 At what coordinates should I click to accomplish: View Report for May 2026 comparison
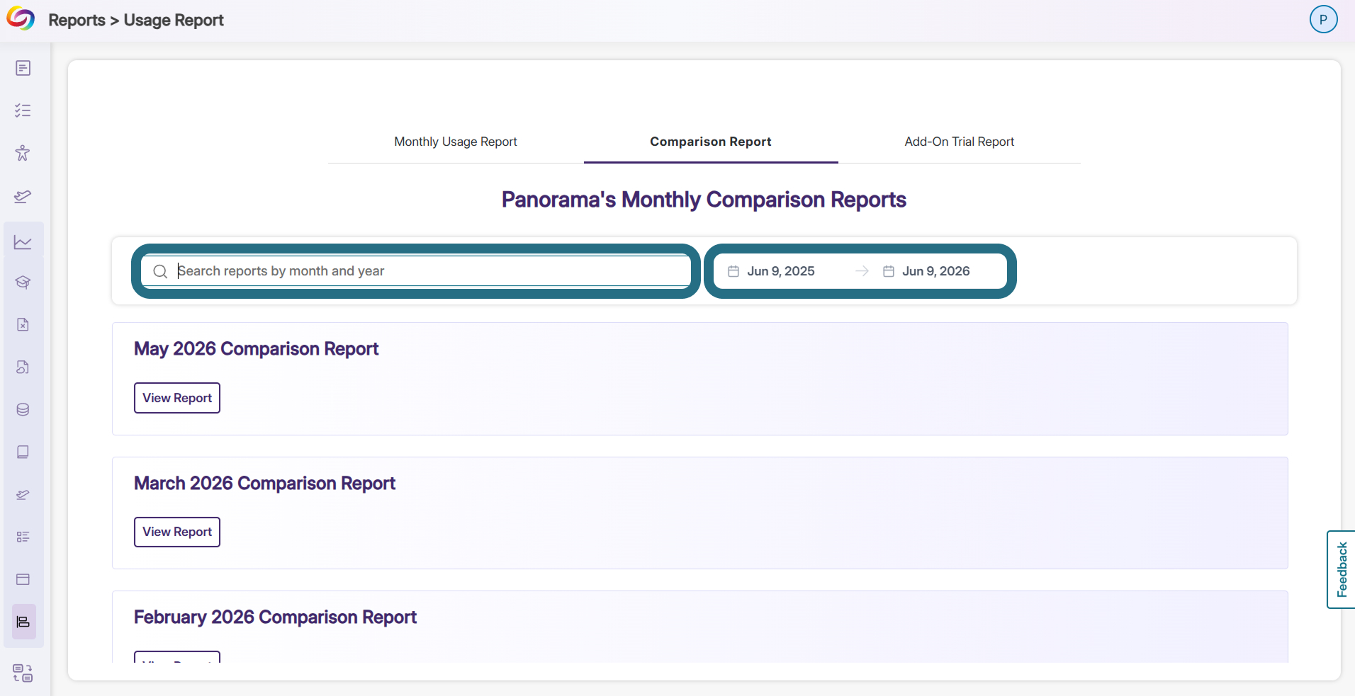[x=177, y=398]
